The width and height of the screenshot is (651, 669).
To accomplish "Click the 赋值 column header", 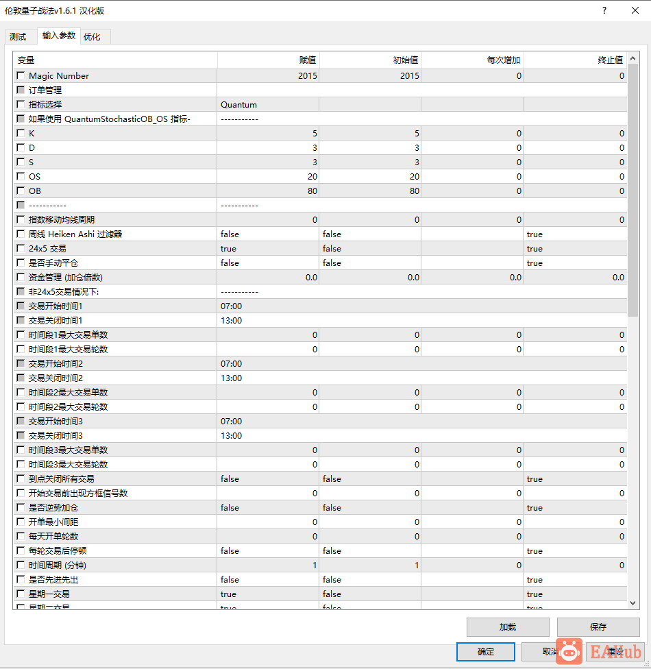I will 269,60.
